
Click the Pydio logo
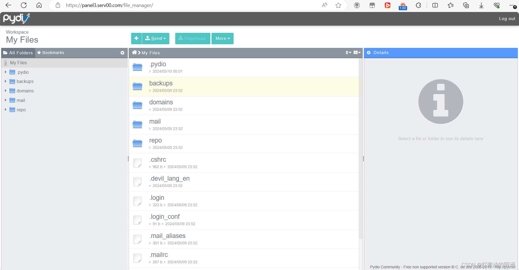coord(16,19)
